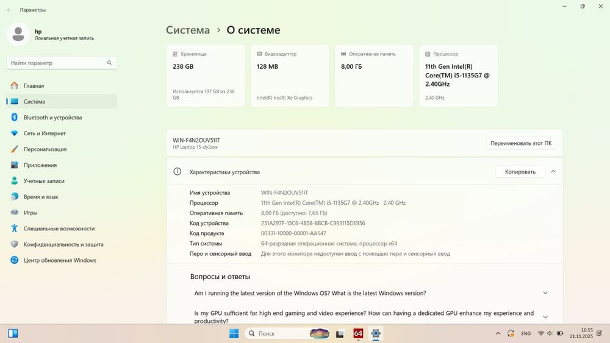Click the Settings gear on taskbar
610x343 pixels.
[x=375, y=333]
